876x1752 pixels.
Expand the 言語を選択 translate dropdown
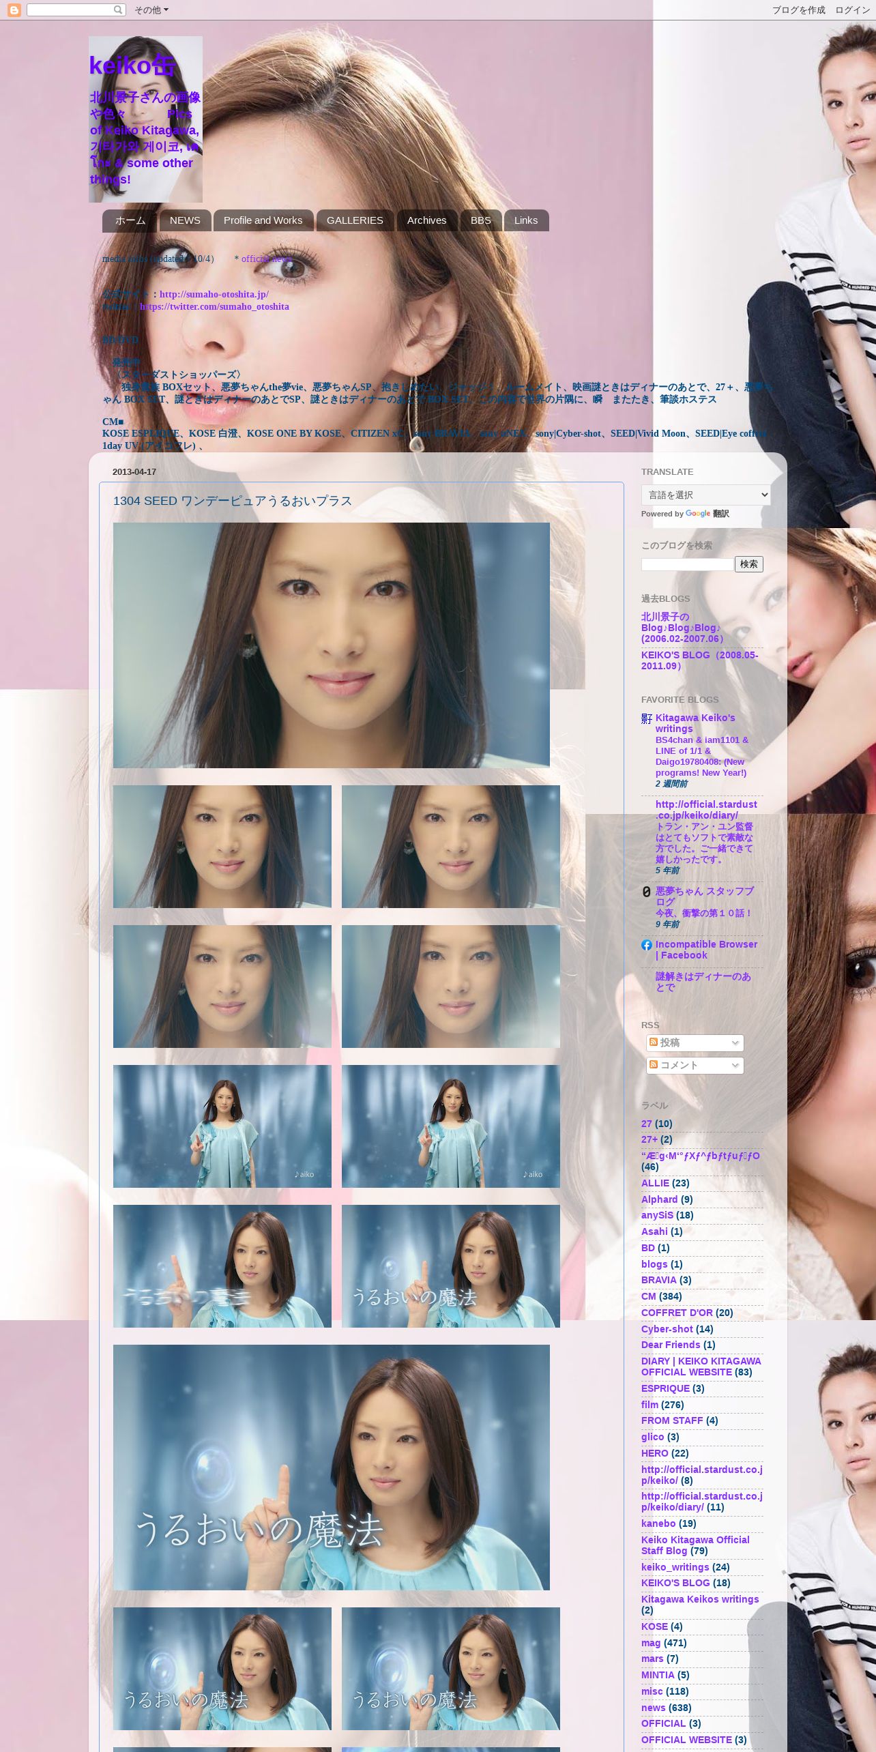[x=705, y=495]
